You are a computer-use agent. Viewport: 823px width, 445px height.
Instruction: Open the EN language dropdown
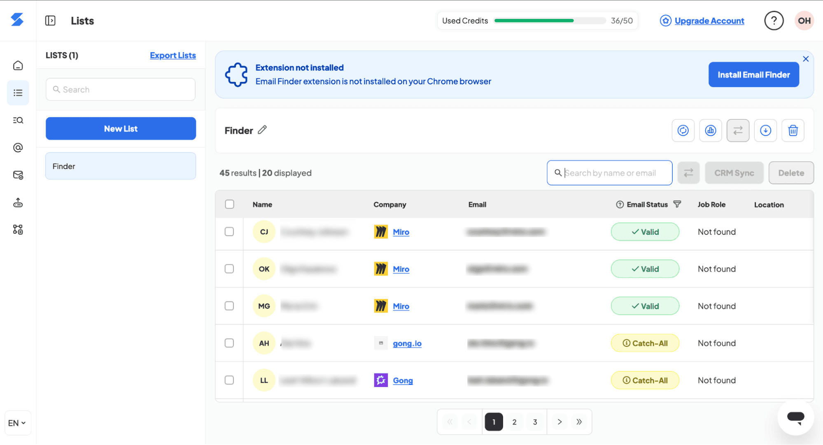(x=18, y=423)
